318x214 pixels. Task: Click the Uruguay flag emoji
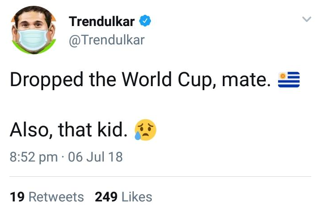289,80
